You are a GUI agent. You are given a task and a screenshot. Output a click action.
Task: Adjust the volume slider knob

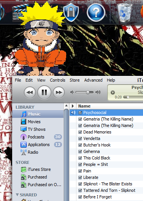(x=88, y=92)
